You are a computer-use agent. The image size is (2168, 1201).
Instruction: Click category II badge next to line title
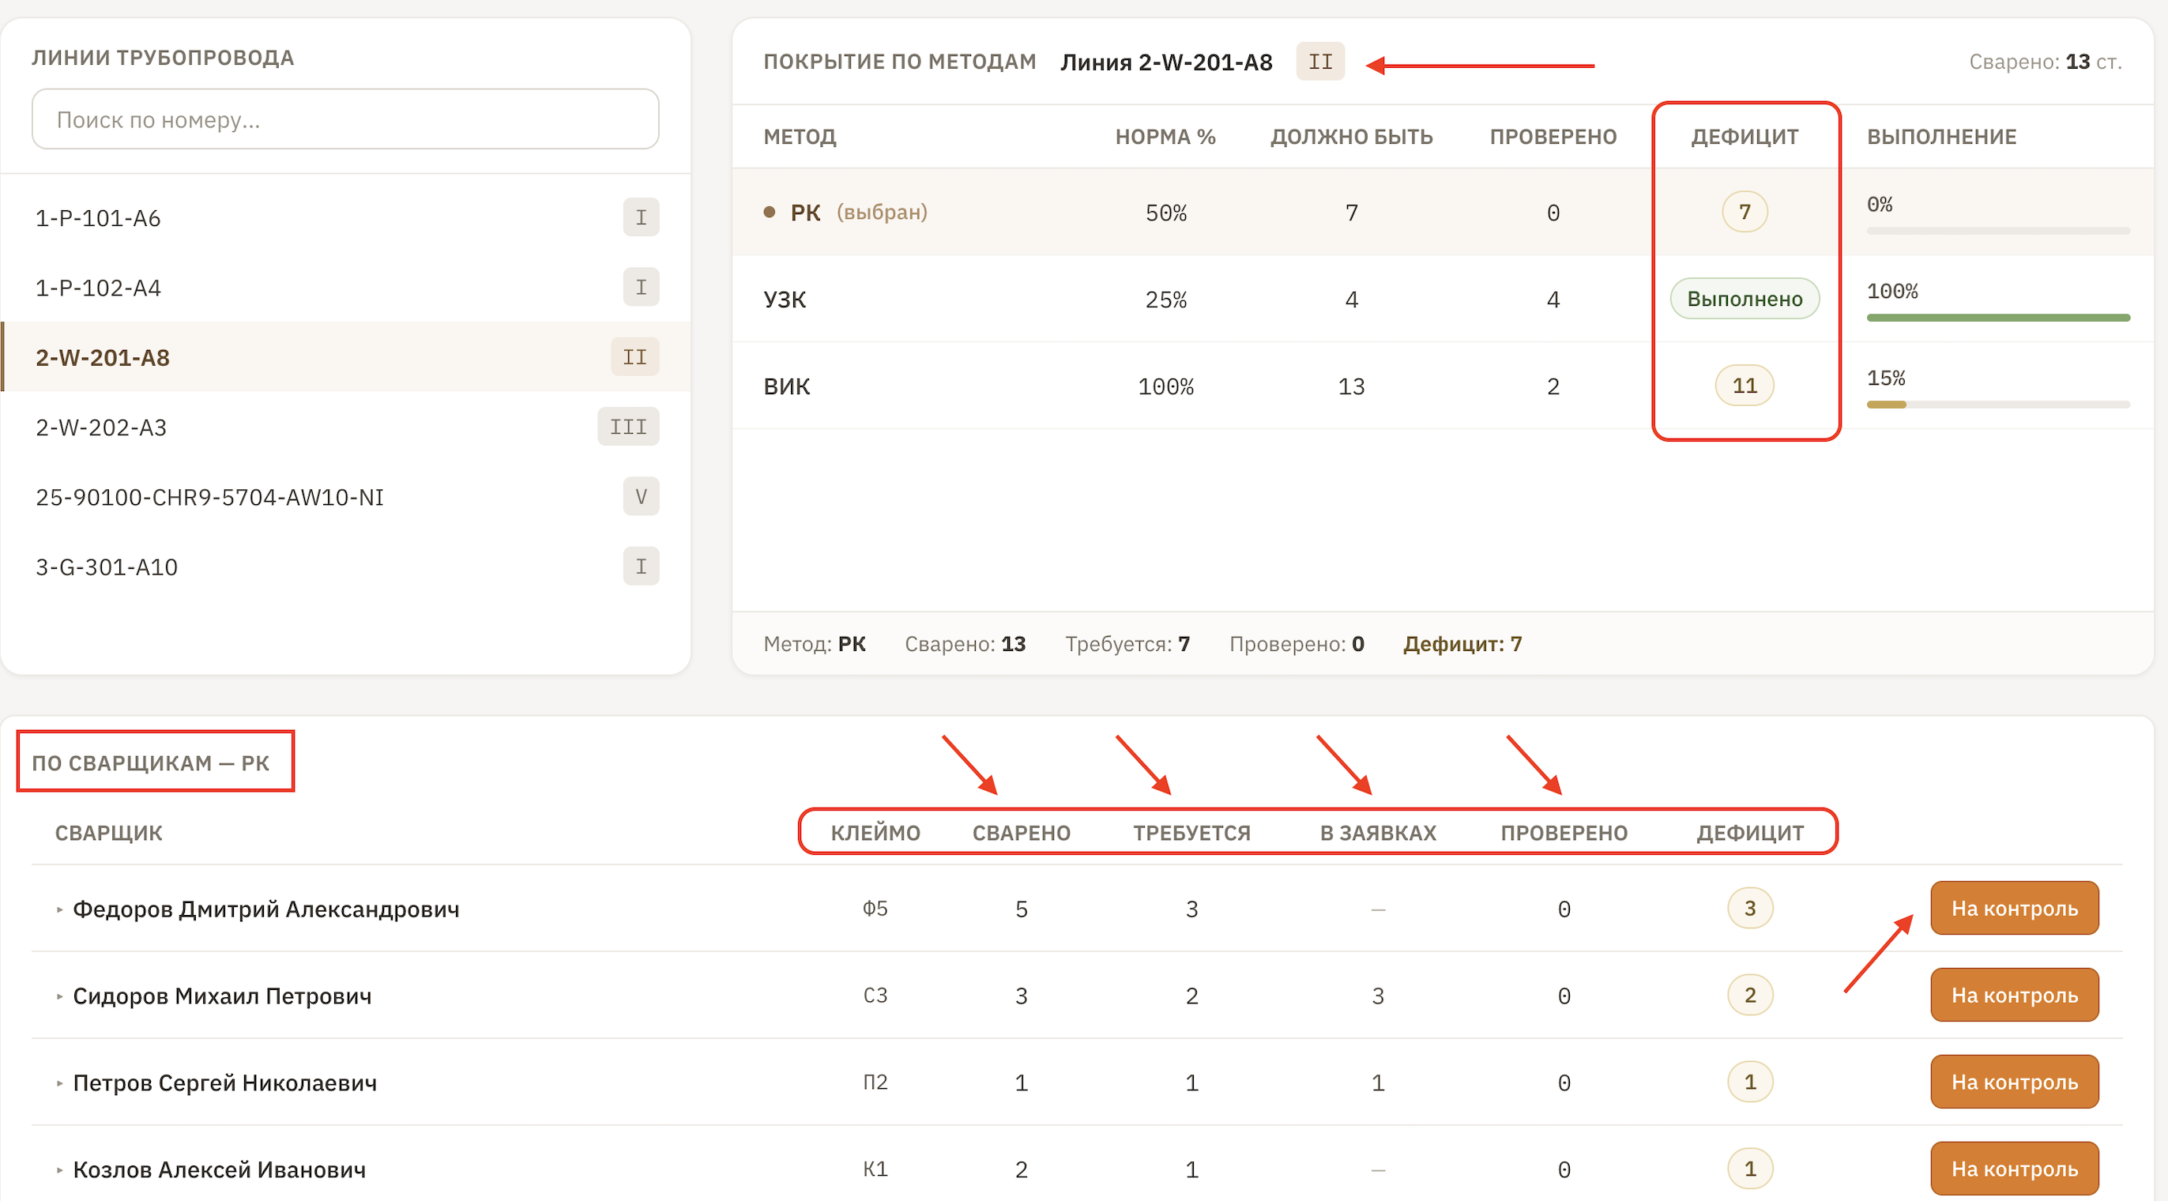1320,62
